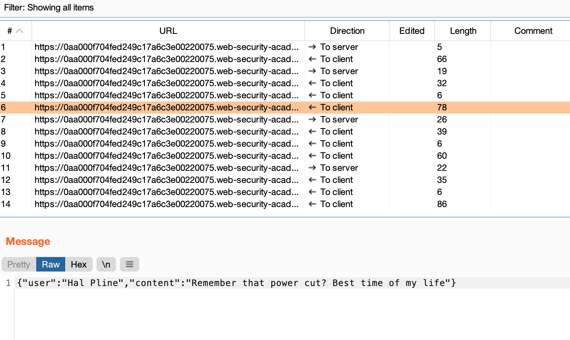
Task: Click the To client arrow icon in row 6
Action: click(312, 108)
